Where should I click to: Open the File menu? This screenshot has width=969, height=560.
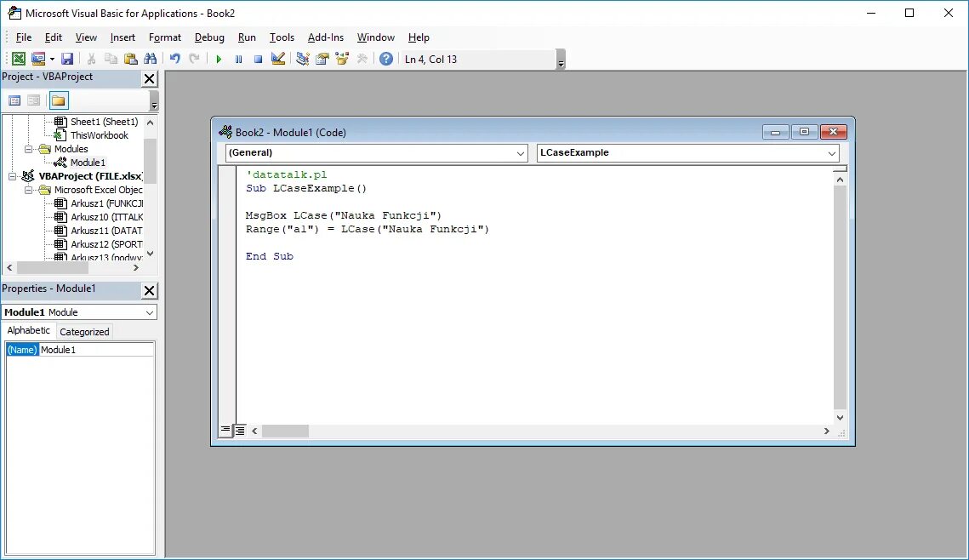[x=24, y=37]
